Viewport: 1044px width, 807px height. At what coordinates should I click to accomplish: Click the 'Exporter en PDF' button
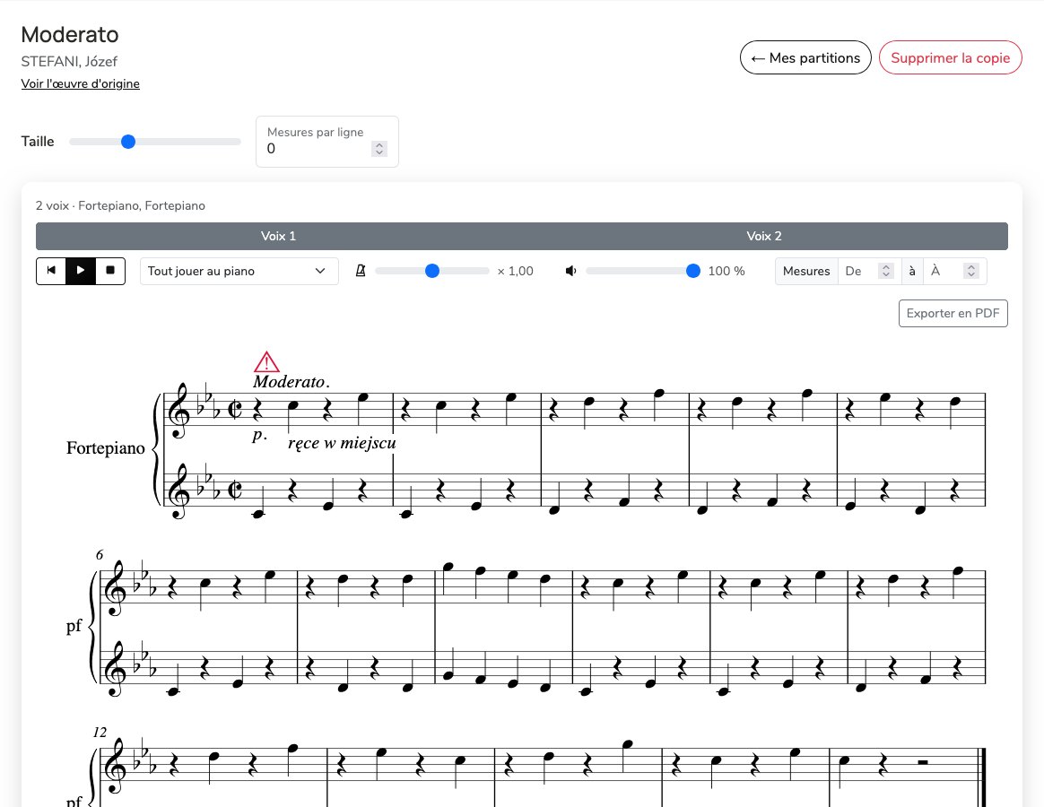tap(953, 314)
